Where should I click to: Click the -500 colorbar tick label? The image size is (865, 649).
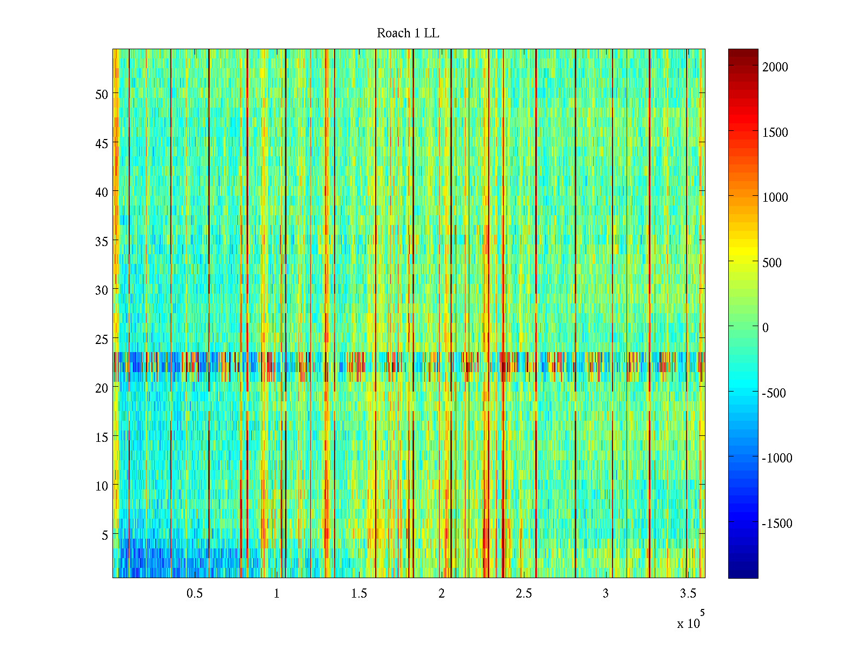click(x=774, y=393)
